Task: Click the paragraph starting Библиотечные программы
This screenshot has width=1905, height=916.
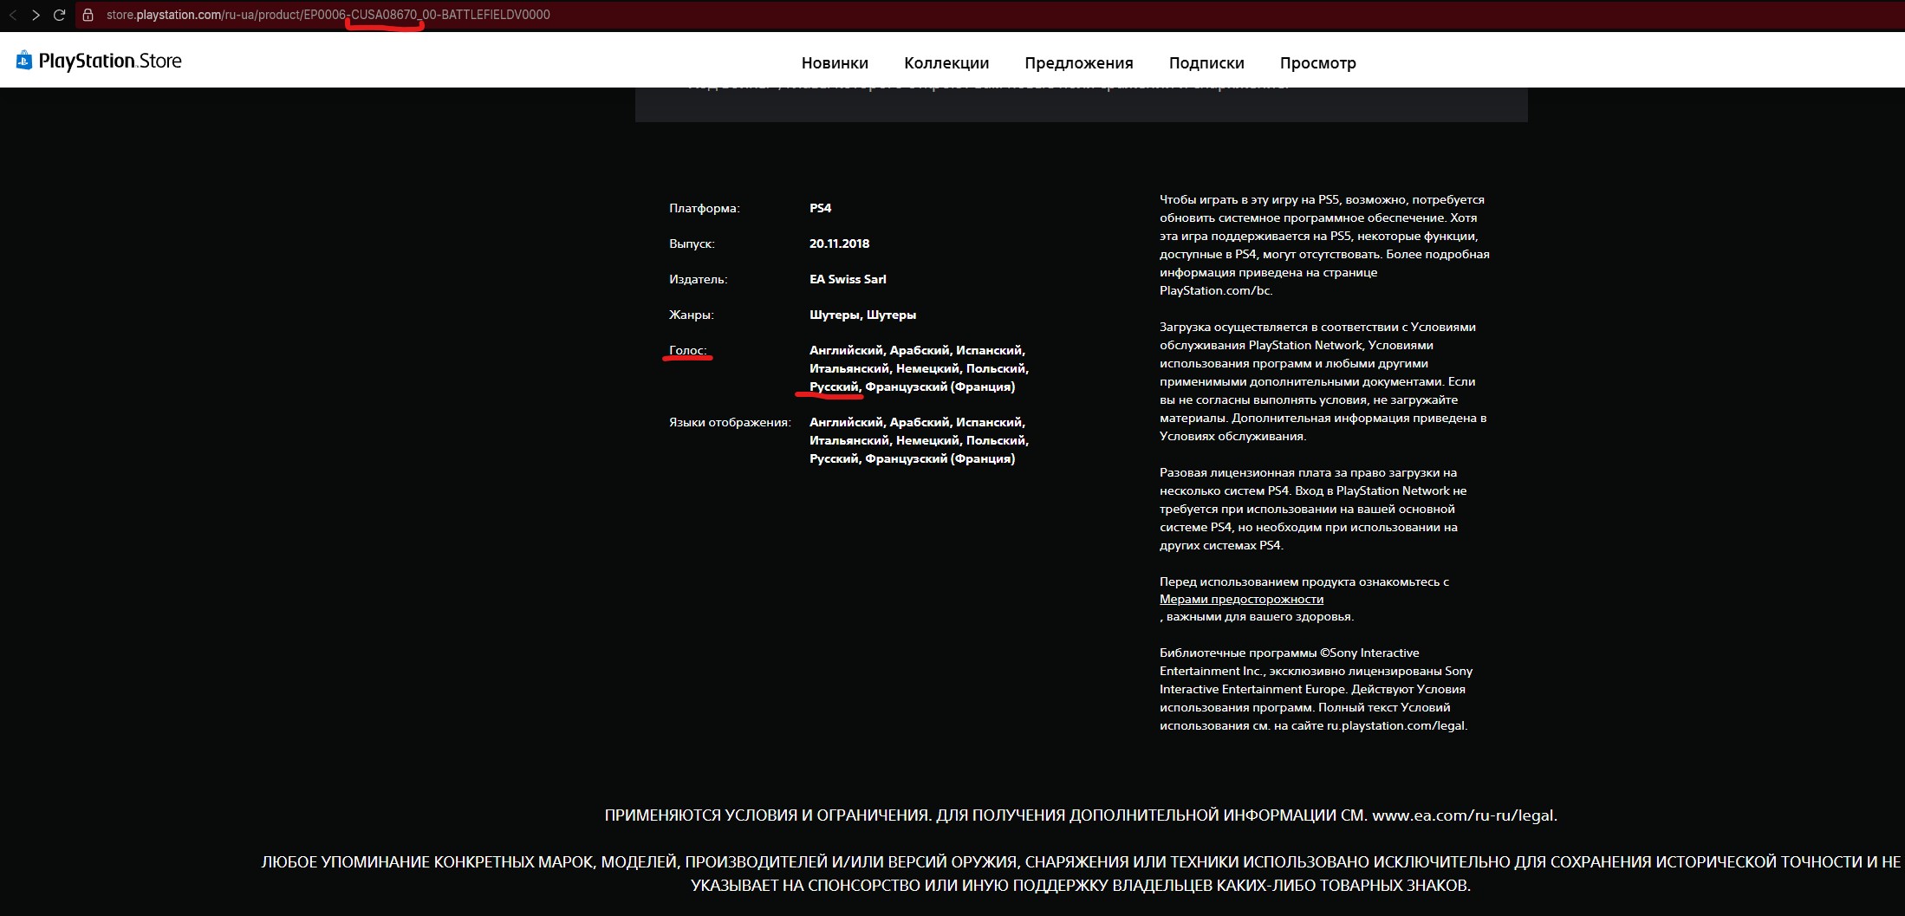Action: click(x=1316, y=689)
